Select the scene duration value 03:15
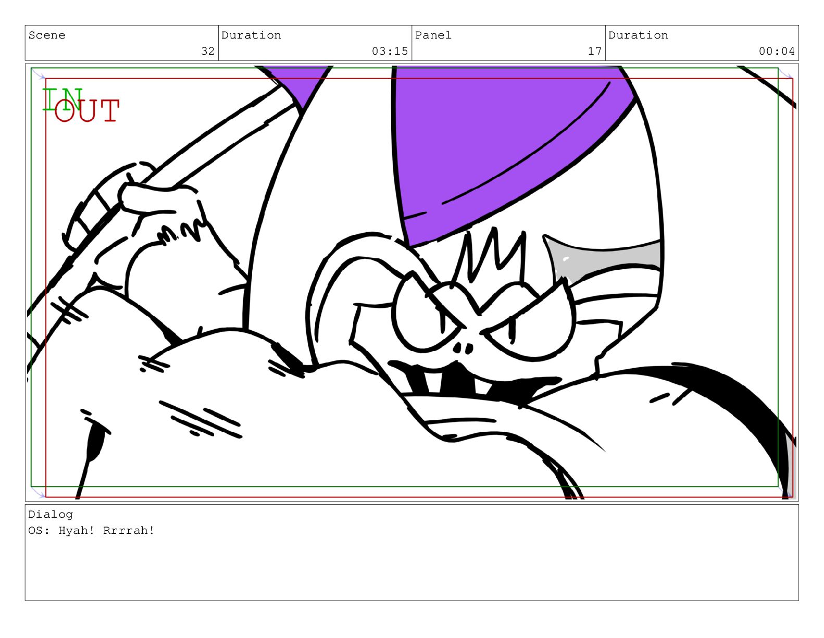The height and width of the screenshot is (638, 824). (x=390, y=51)
